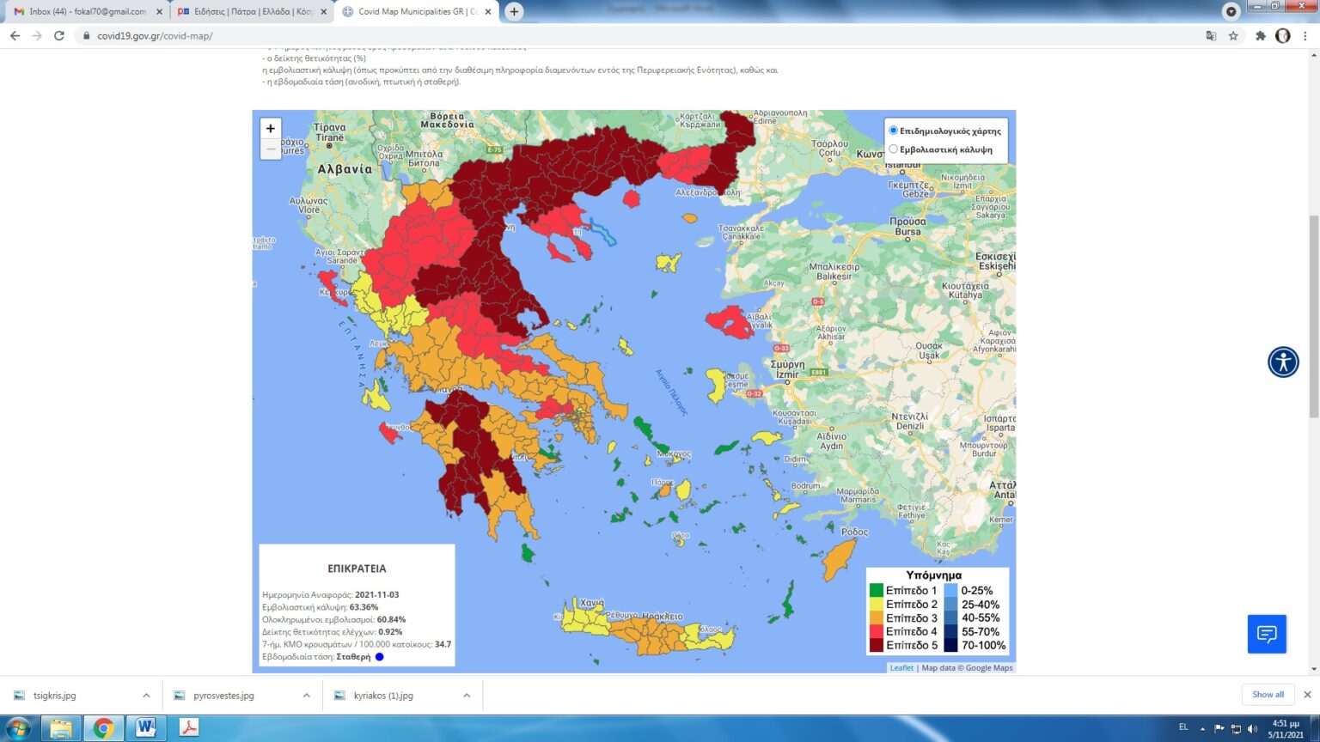
Task: Select the Εμβολιαστική κάλυψη radio option
Action: pyautogui.click(x=894, y=149)
